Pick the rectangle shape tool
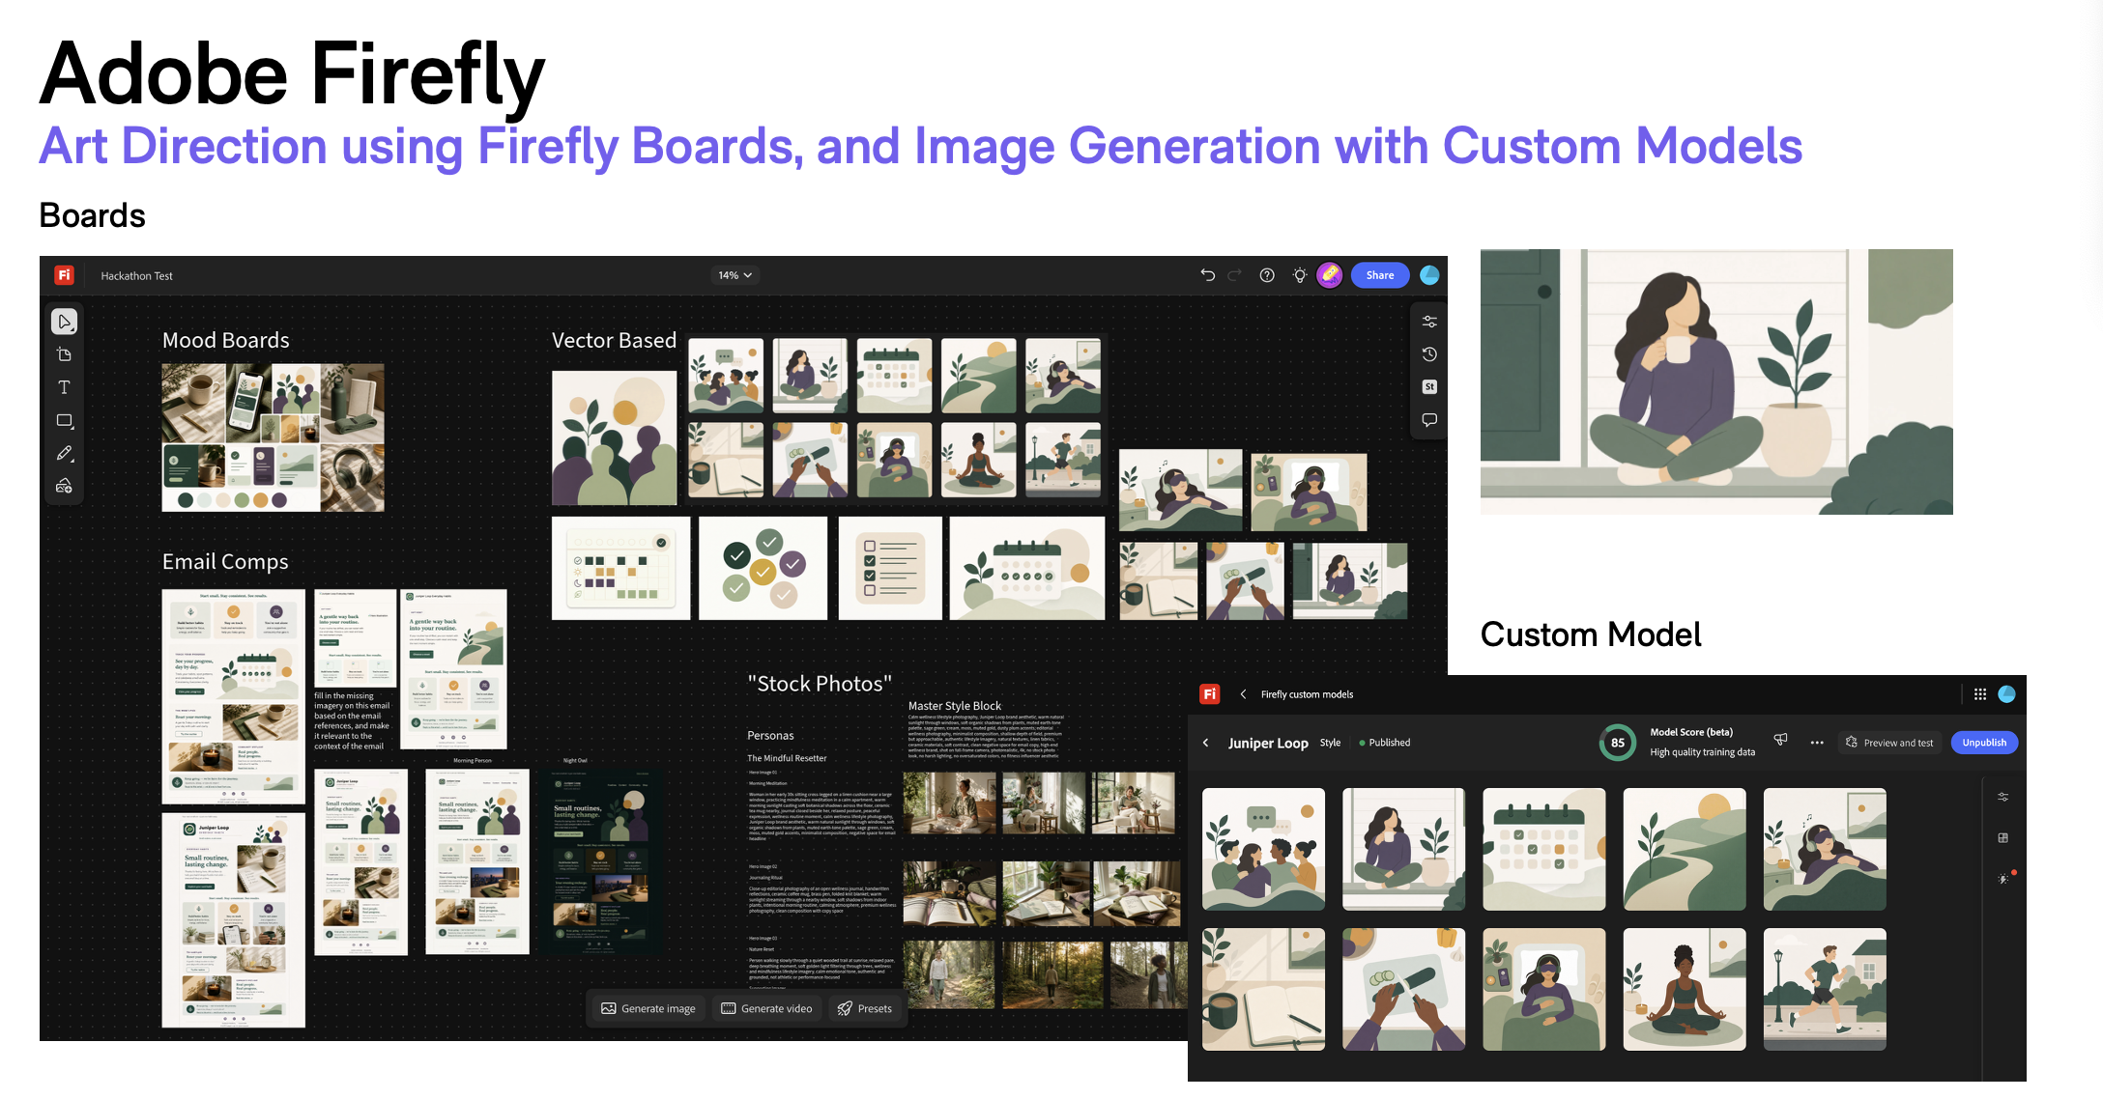 coord(65,420)
